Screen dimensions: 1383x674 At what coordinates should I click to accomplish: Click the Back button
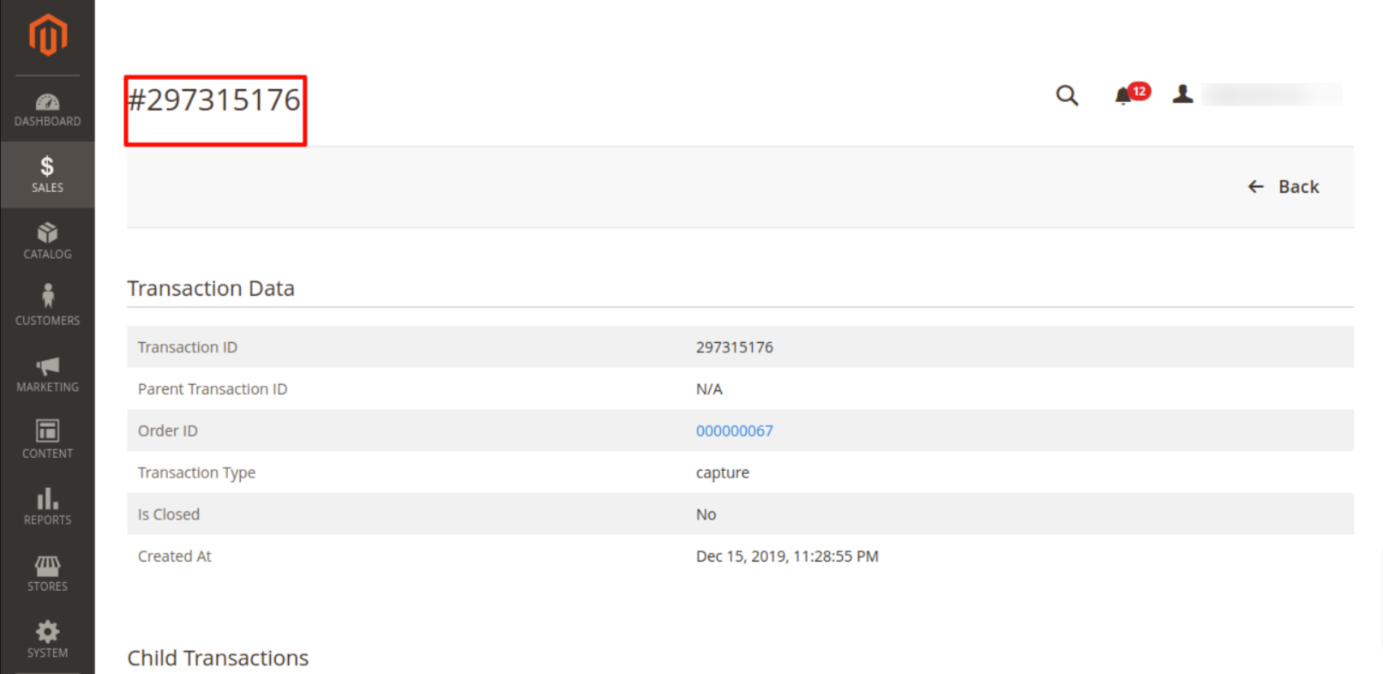tap(1284, 187)
